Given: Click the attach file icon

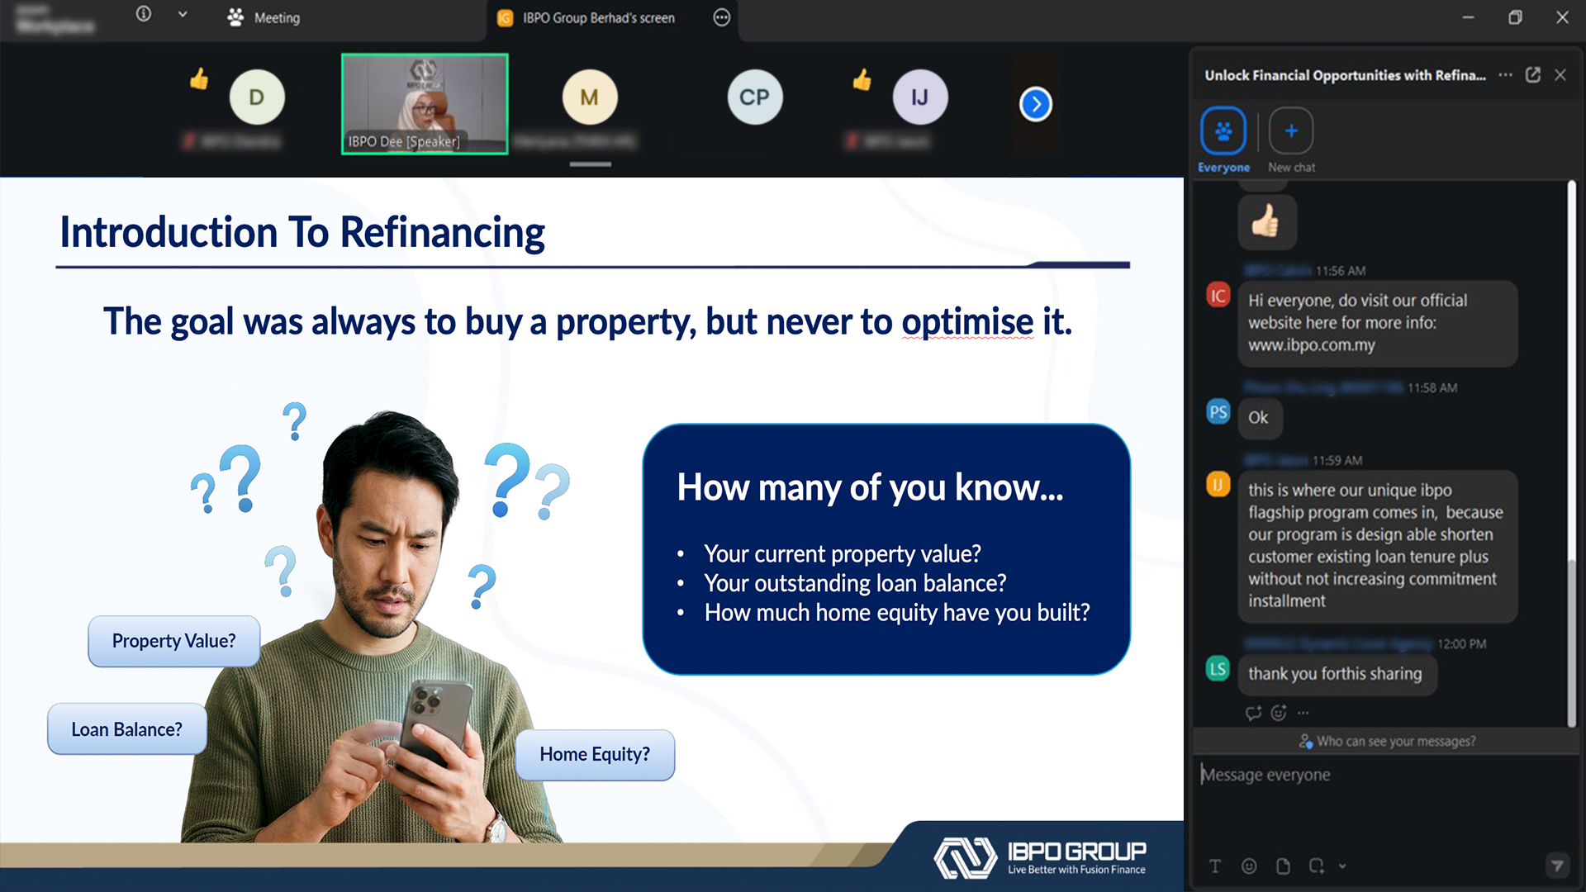Looking at the screenshot, I should click(1283, 866).
